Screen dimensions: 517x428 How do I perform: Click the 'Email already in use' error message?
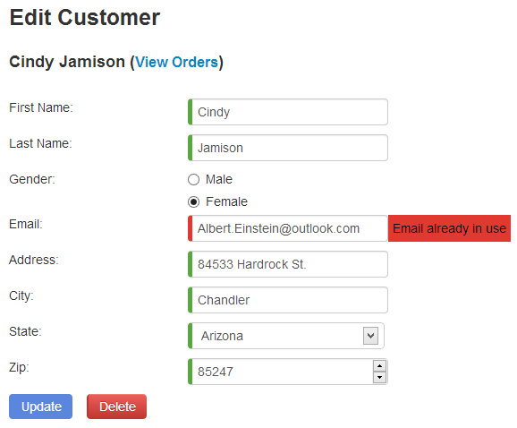(449, 228)
